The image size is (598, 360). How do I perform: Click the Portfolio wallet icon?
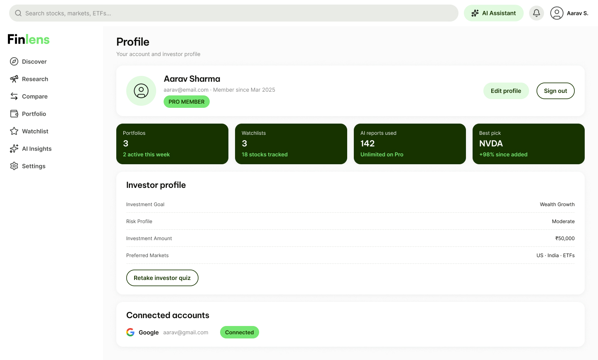tap(14, 114)
